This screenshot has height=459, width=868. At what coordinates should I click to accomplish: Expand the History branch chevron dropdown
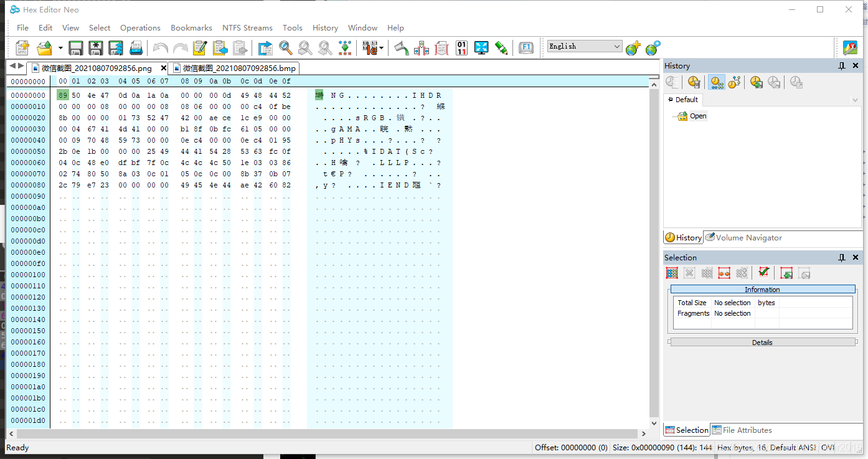coord(855,100)
